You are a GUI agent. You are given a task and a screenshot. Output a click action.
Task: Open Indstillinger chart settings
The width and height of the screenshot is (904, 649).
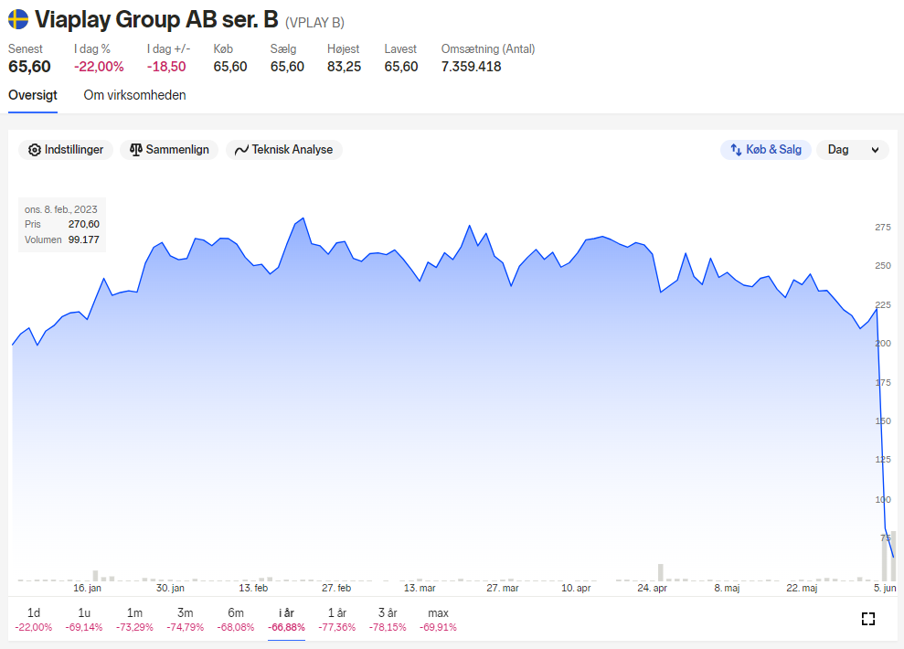coord(66,150)
